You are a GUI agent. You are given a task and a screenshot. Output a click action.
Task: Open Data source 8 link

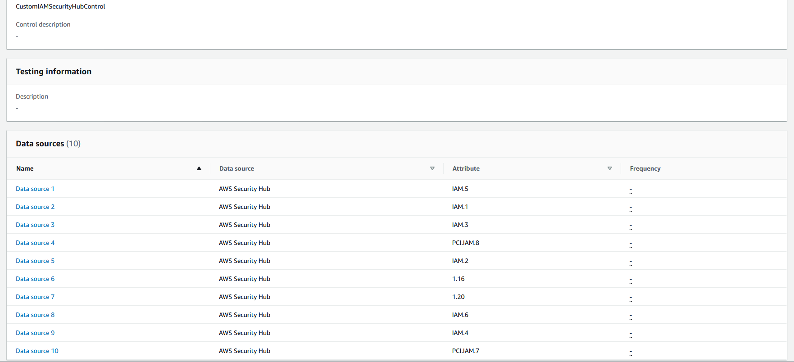35,315
